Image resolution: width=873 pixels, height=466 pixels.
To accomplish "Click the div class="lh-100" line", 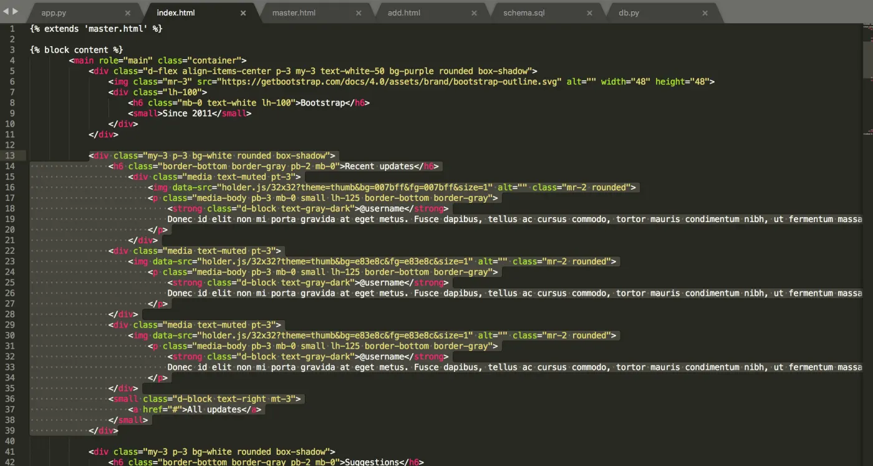I will [158, 92].
